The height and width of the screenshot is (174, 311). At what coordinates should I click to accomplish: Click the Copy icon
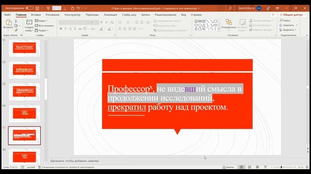click(16, 26)
